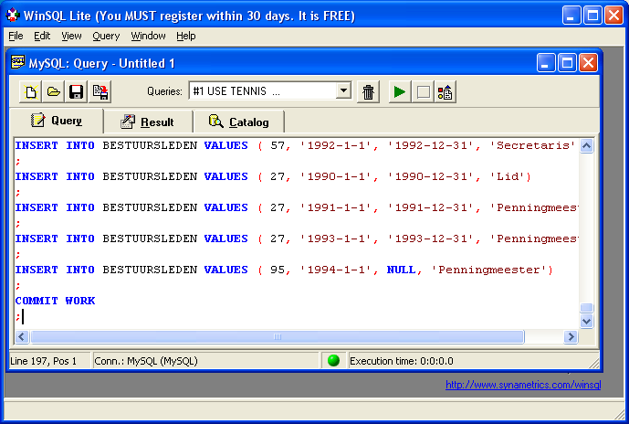Open the File menu
This screenshot has height=424, width=629.
coord(16,37)
